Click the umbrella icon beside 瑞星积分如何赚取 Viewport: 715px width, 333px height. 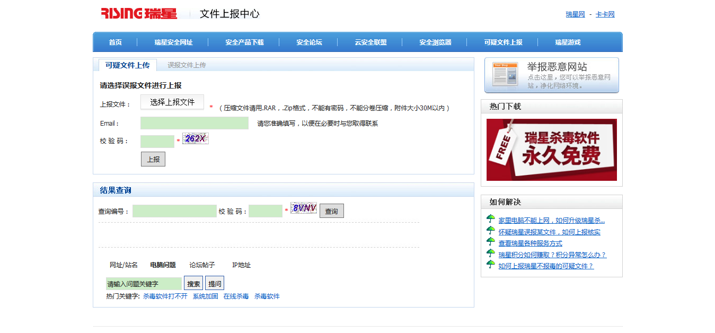(491, 254)
